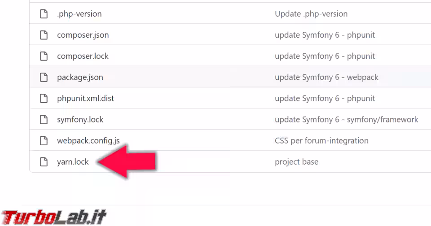Screen dimensions: 431x226
Task: Click the file icon beside composer.lock
Action: 44,56
